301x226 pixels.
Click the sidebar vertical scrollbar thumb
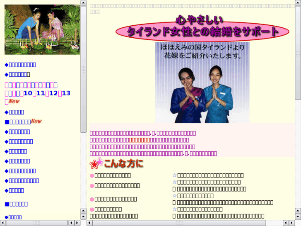(83, 69)
